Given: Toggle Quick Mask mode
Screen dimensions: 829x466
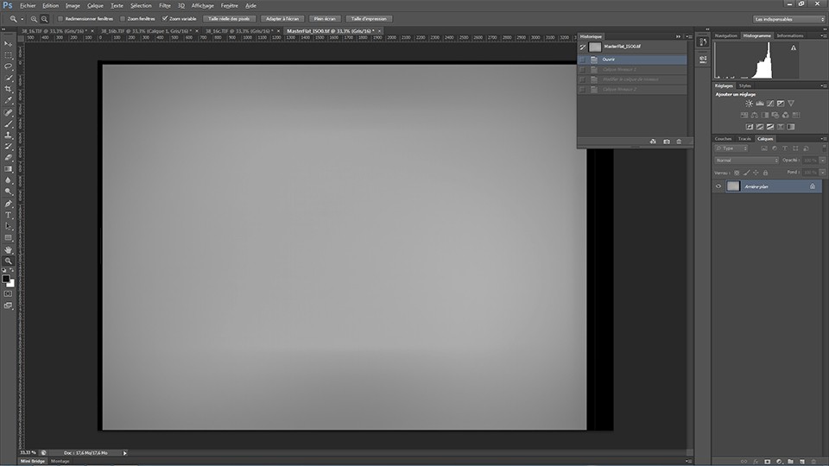Looking at the screenshot, I should point(8,293).
